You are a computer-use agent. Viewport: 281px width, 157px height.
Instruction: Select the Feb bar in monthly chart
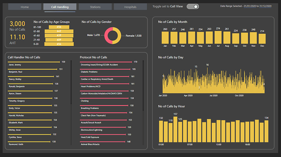tap(174, 38)
